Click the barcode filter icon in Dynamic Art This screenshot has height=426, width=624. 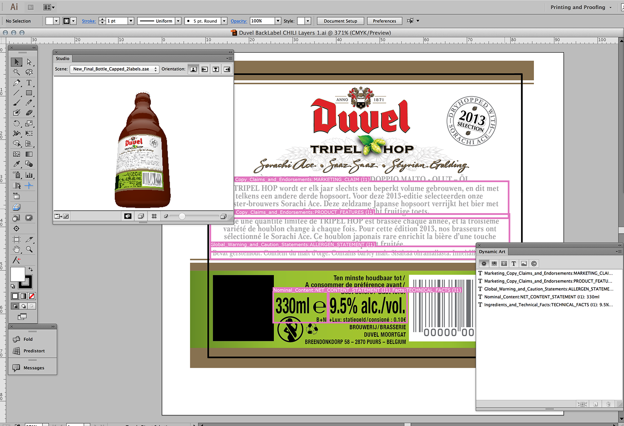coord(494,264)
